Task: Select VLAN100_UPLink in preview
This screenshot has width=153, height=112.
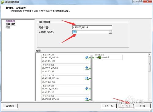Action: [50, 57]
